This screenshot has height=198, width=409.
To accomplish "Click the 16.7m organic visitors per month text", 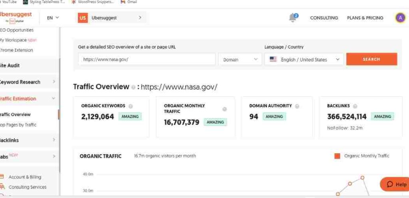I will pyautogui.click(x=165, y=156).
